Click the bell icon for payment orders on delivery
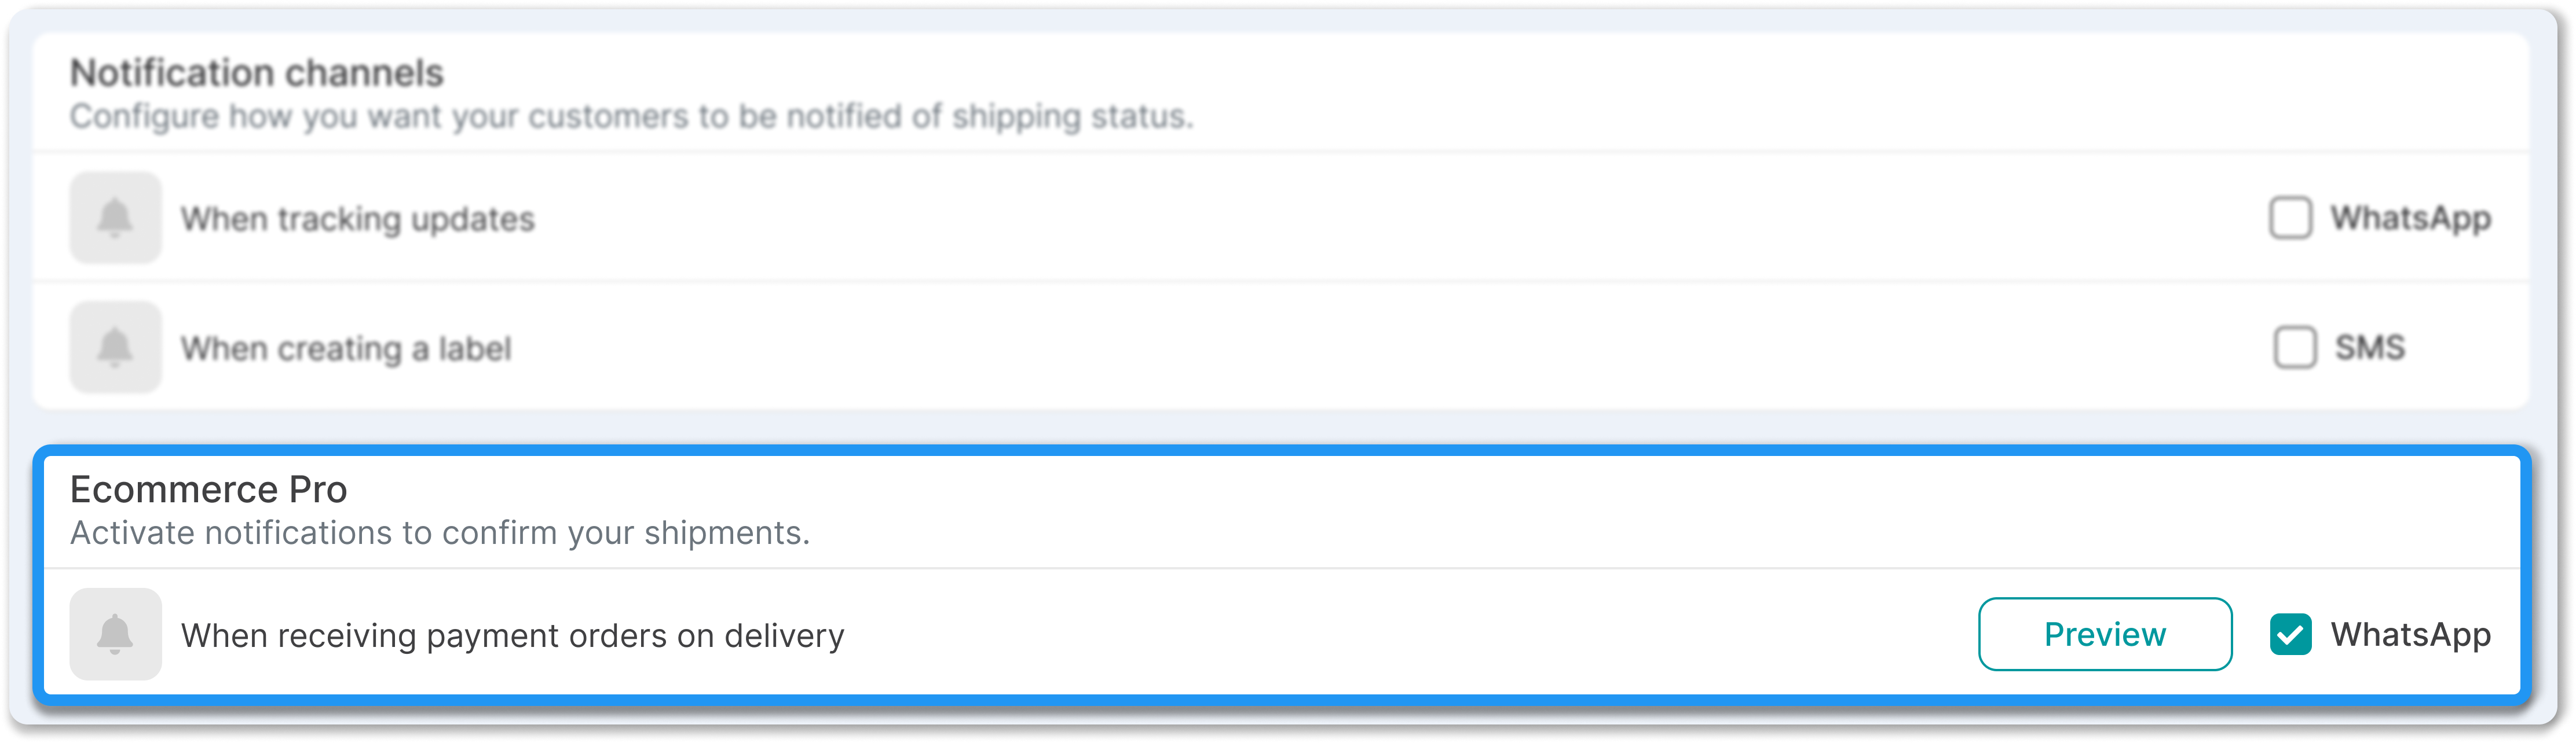Image resolution: width=2576 pixels, height=743 pixels. [115, 634]
